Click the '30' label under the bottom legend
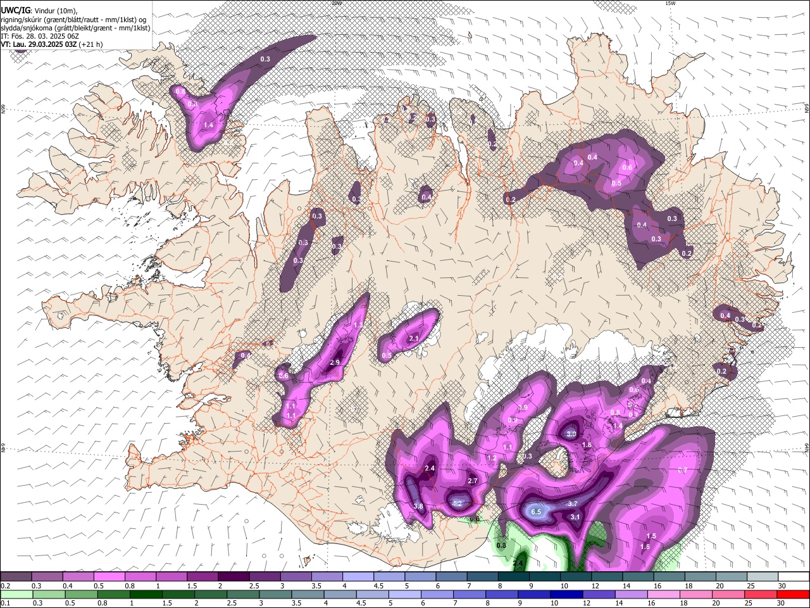Viewport: 810px width, 608px height. pyautogui.click(x=782, y=604)
